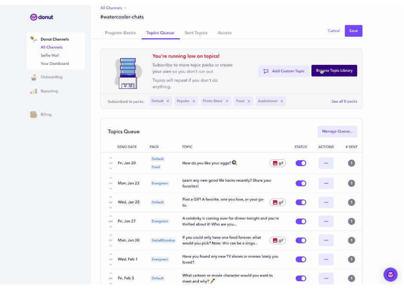The height and width of the screenshot is (295, 404).
Task: Remove the Popular pack with its X
Action: pyautogui.click(x=194, y=101)
